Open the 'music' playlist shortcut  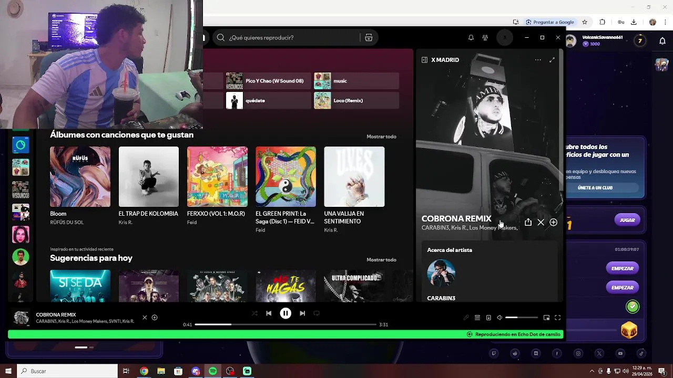(356, 81)
